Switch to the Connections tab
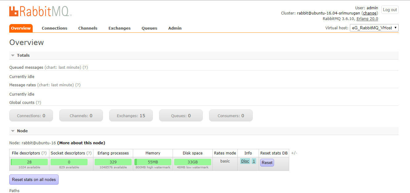 click(x=55, y=28)
